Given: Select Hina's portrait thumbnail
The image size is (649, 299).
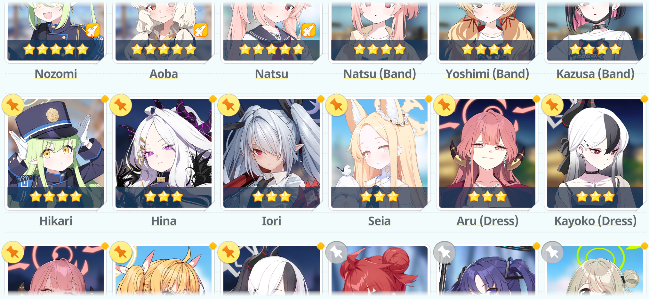Looking at the screenshot, I should [x=164, y=153].
